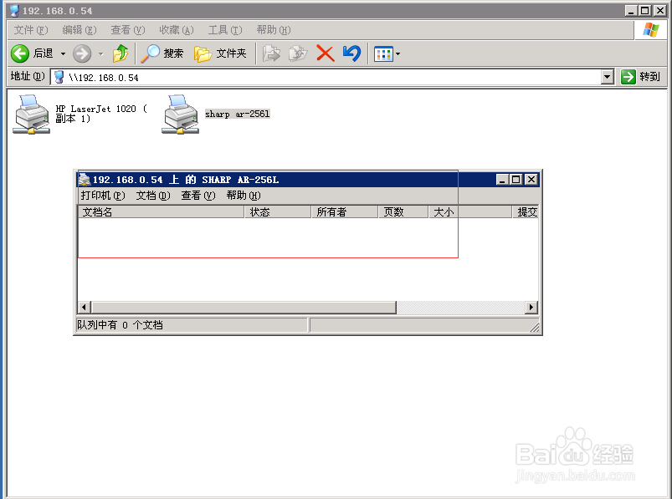This screenshot has width=672, height=499.
Task: Click the horizontal scrollbar thumb in queue
Action: click(x=244, y=308)
